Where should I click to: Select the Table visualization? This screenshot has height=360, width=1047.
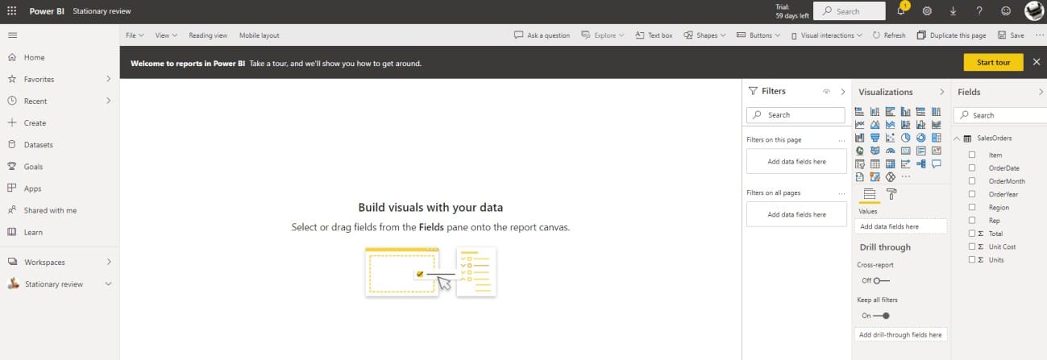click(x=875, y=163)
